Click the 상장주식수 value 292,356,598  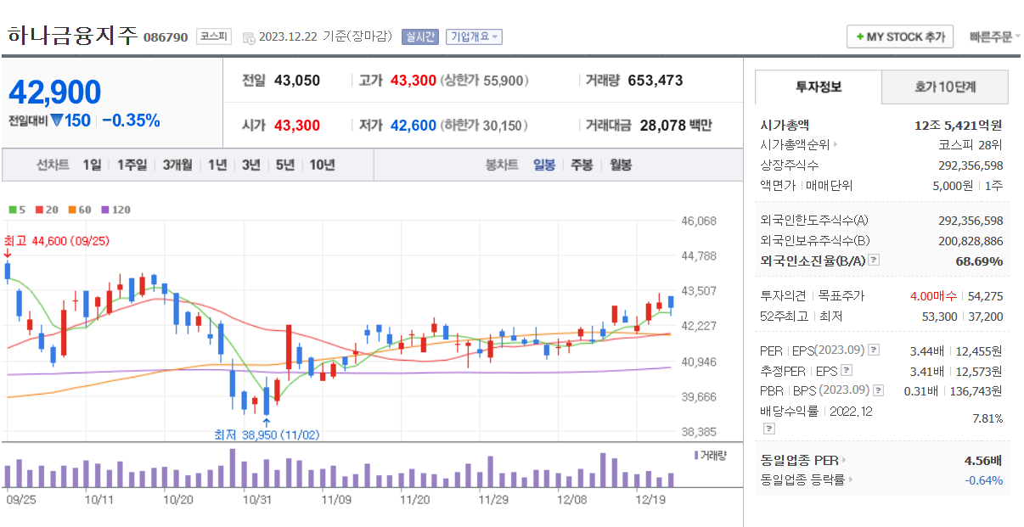pos(971,165)
